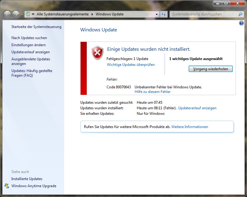Click Nach Updates suchen

tap(29, 38)
